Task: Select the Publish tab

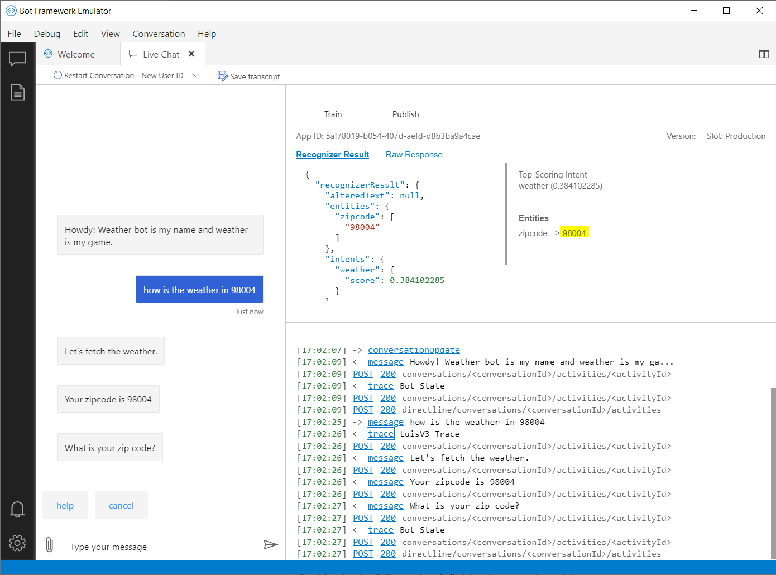Action: coord(405,114)
